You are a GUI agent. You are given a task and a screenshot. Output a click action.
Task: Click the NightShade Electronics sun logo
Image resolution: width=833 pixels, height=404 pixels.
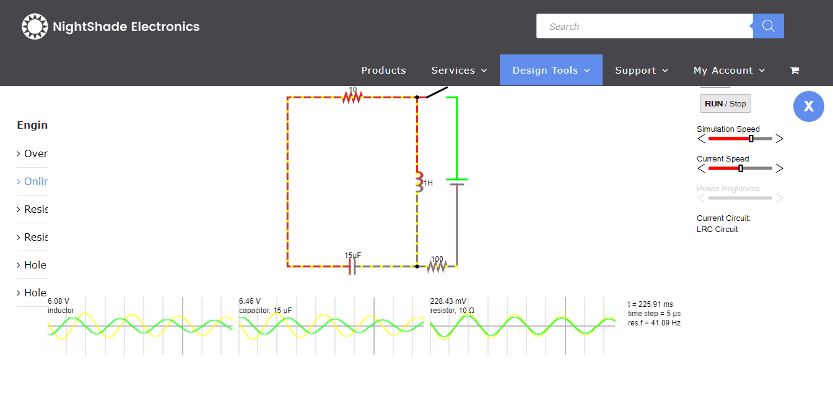(x=35, y=26)
